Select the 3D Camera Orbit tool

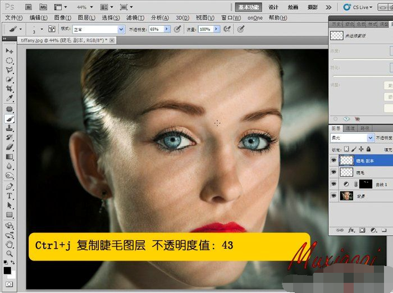pyautogui.click(x=10, y=235)
